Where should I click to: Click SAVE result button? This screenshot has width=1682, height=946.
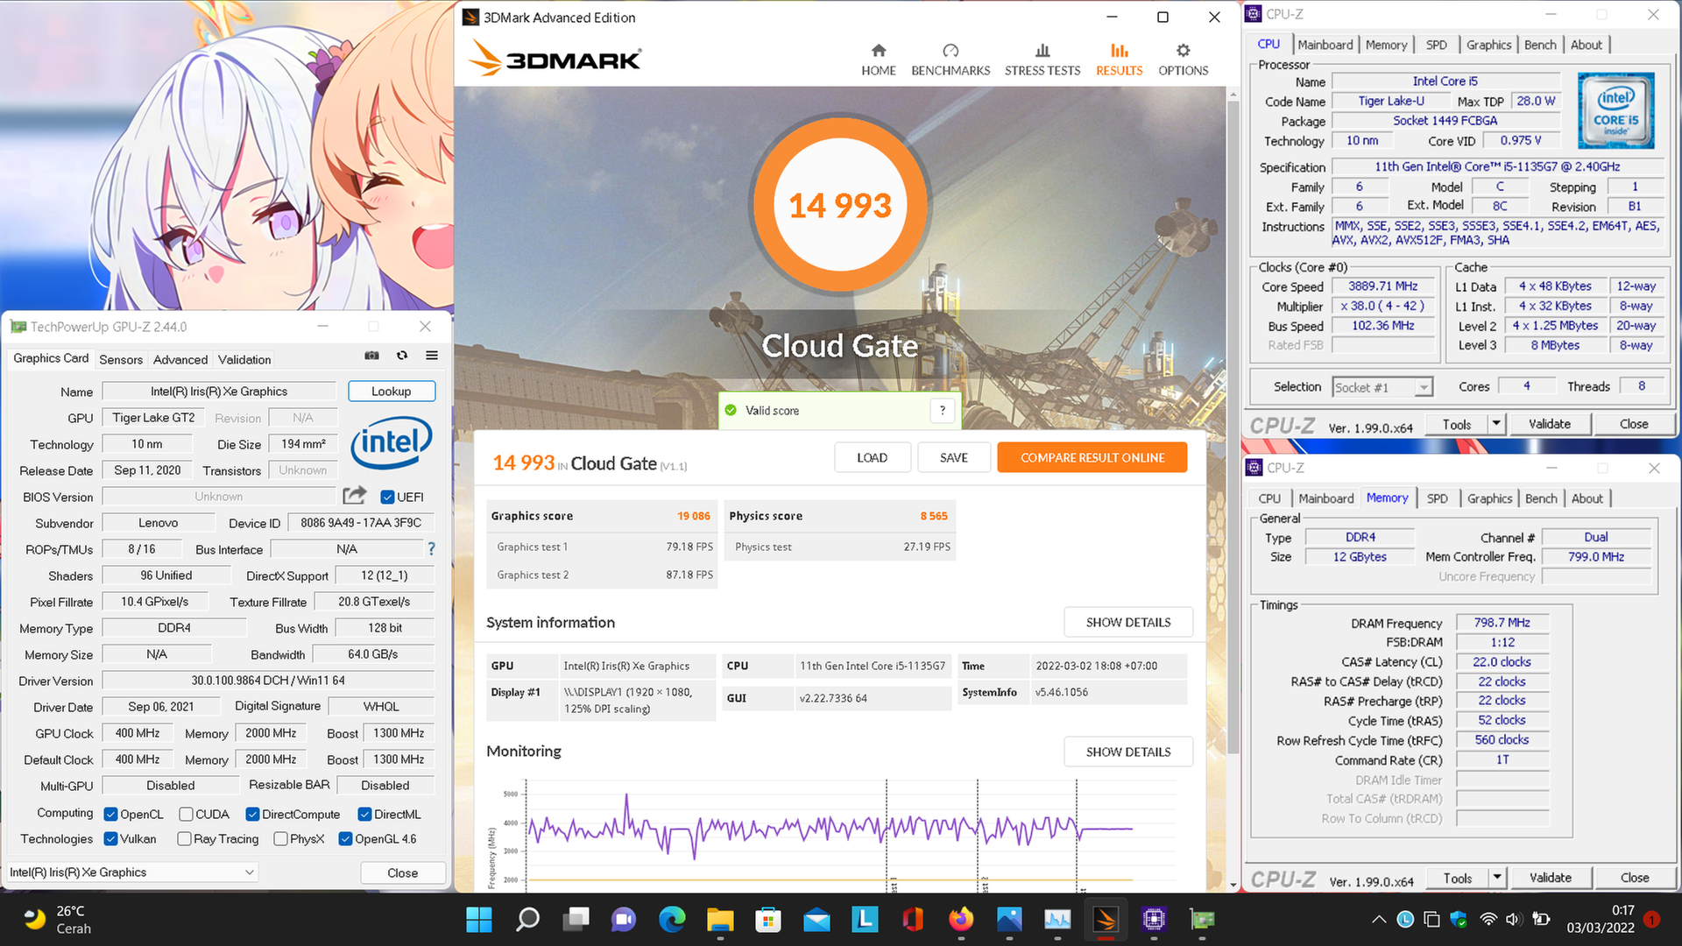click(x=953, y=457)
